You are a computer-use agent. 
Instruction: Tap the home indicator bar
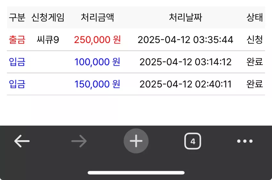point(136,173)
